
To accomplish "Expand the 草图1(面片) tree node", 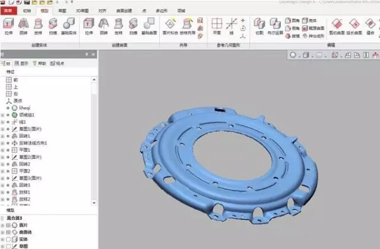I will [3, 129].
